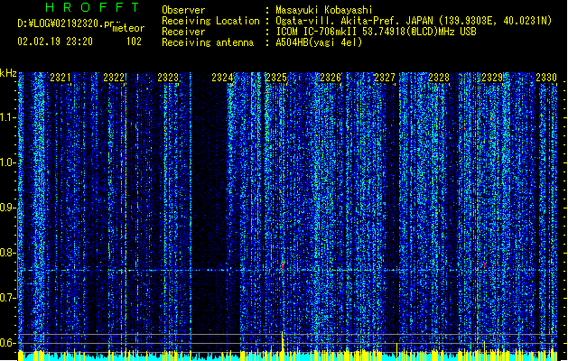Click the 1.0 kHz axis tick label
The image size is (568, 361).
7,162
